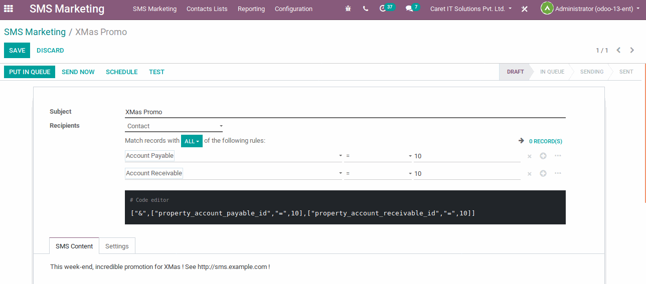Open more options for Account Payable rule
The image size is (646, 284).
pyautogui.click(x=558, y=156)
